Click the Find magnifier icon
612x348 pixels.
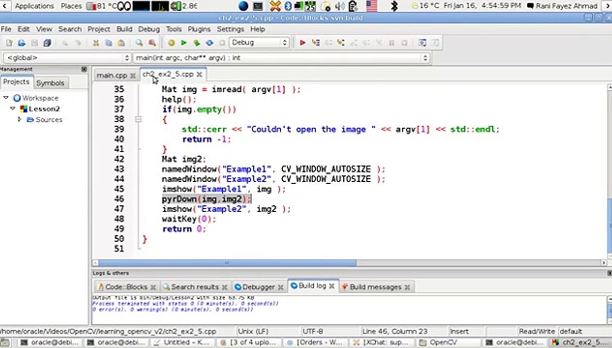click(x=139, y=43)
